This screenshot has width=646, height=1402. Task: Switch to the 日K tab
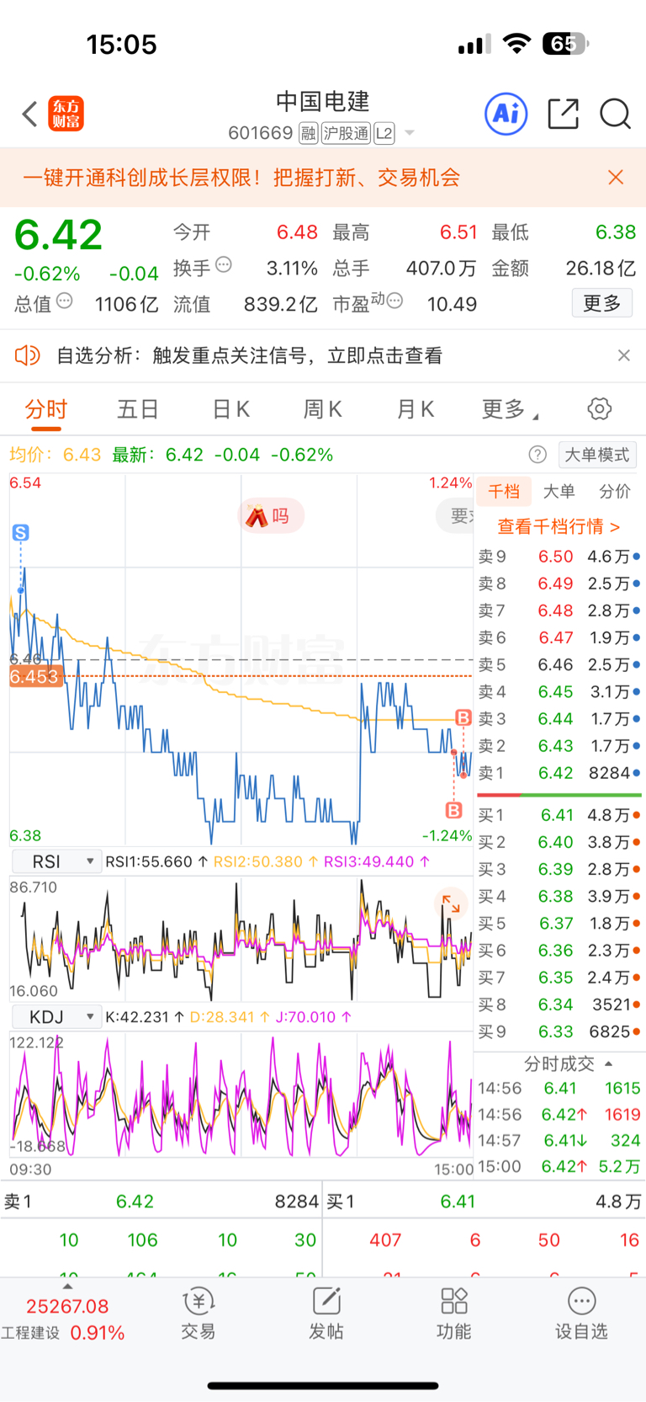coord(230,410)
